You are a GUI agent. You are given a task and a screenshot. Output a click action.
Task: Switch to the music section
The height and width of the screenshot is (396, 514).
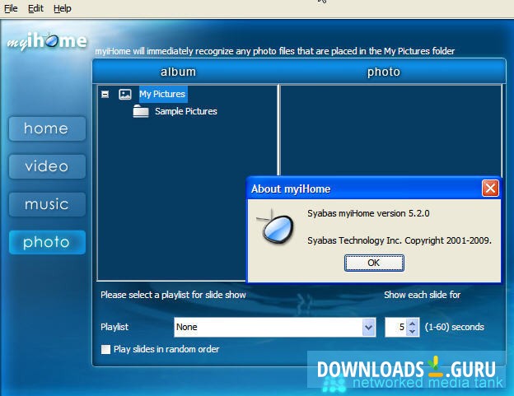(47, 205)
